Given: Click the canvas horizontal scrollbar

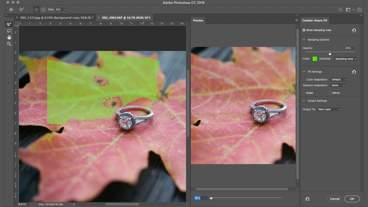Looking at the screenshot, I should 122,204.
